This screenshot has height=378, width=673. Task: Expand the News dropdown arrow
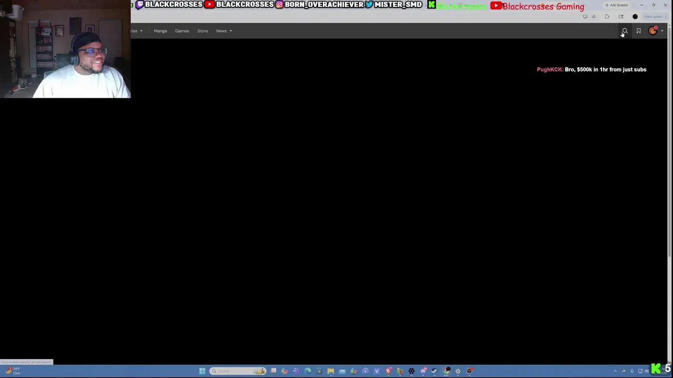(230, 31)
